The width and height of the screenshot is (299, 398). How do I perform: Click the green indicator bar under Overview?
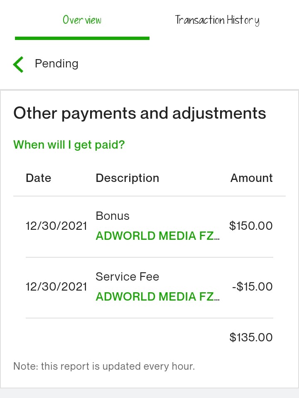pos(82,38)
